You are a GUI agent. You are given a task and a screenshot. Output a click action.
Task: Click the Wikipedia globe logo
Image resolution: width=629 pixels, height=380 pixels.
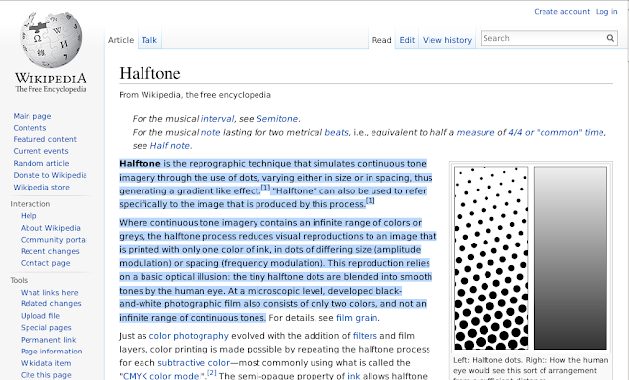pos(50,39)
